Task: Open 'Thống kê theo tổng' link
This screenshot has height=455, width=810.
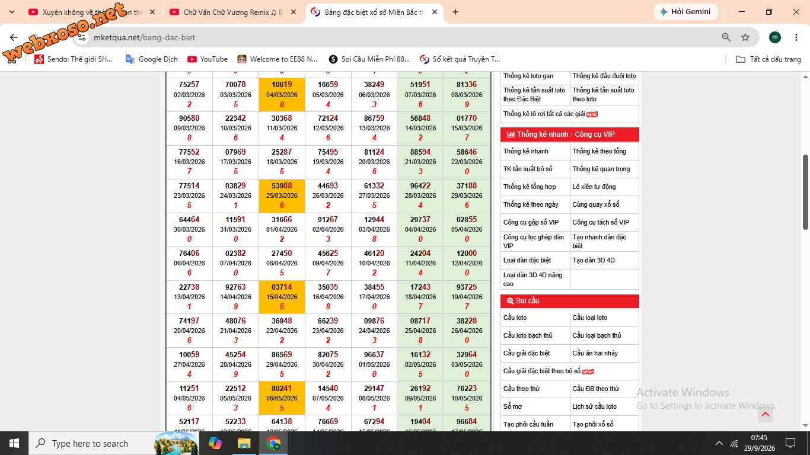Action: pos(599,151)
